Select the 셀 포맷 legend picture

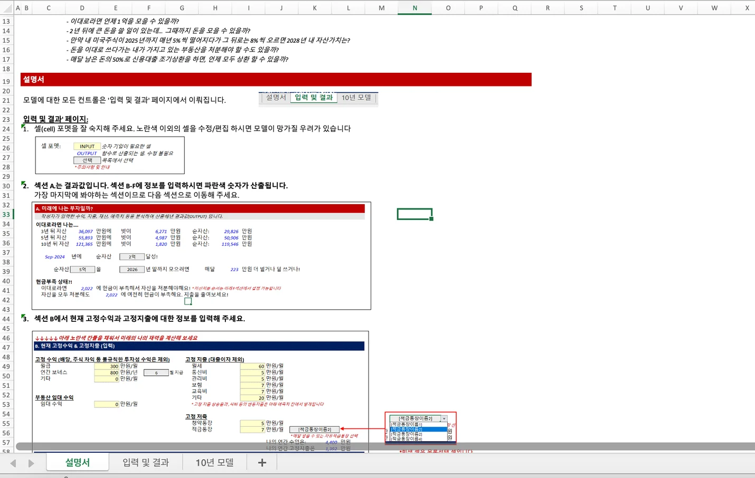[x=110, y=155]
